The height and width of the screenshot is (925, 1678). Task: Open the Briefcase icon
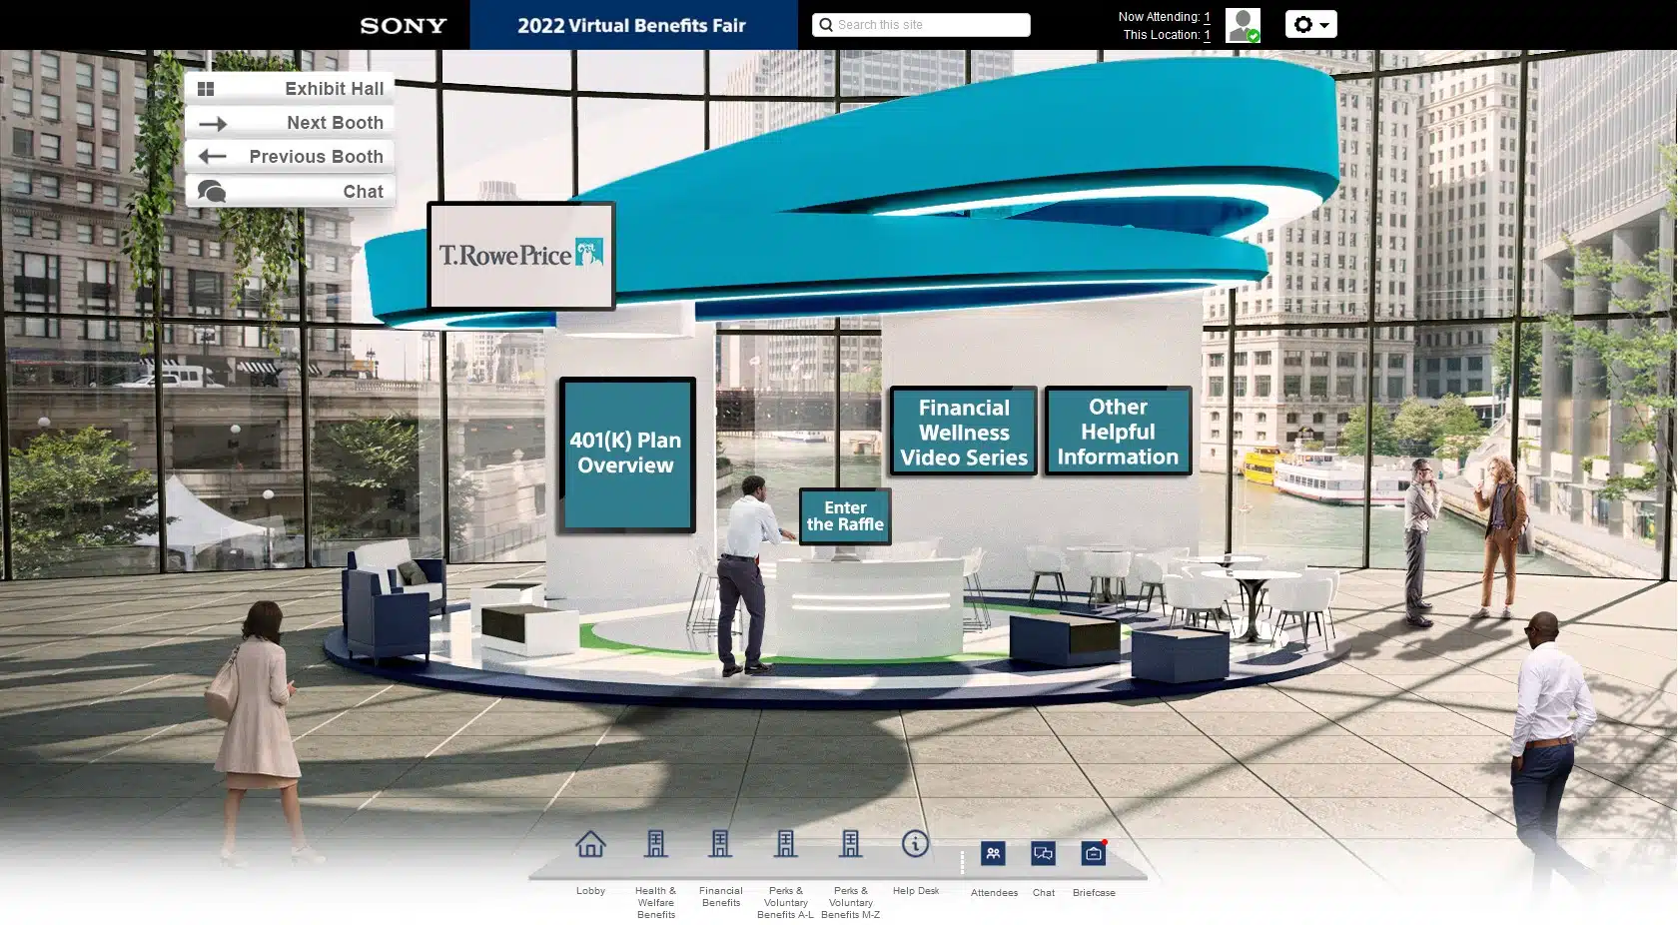click(x=1094, y=853)
